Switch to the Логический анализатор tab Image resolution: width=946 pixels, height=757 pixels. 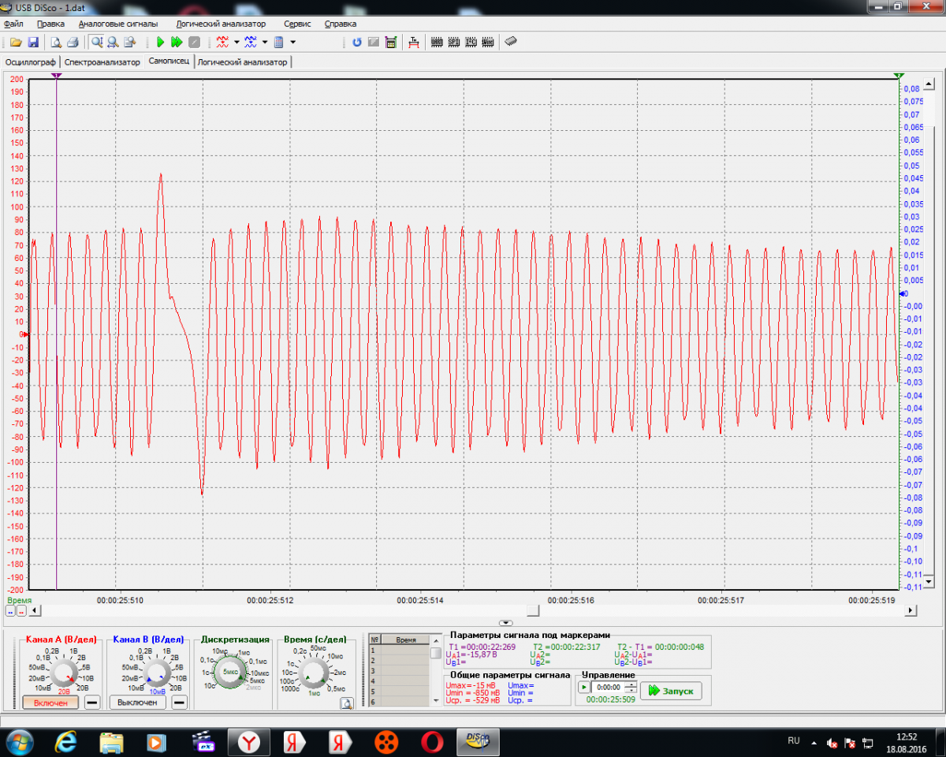click(x=243, y=62)
